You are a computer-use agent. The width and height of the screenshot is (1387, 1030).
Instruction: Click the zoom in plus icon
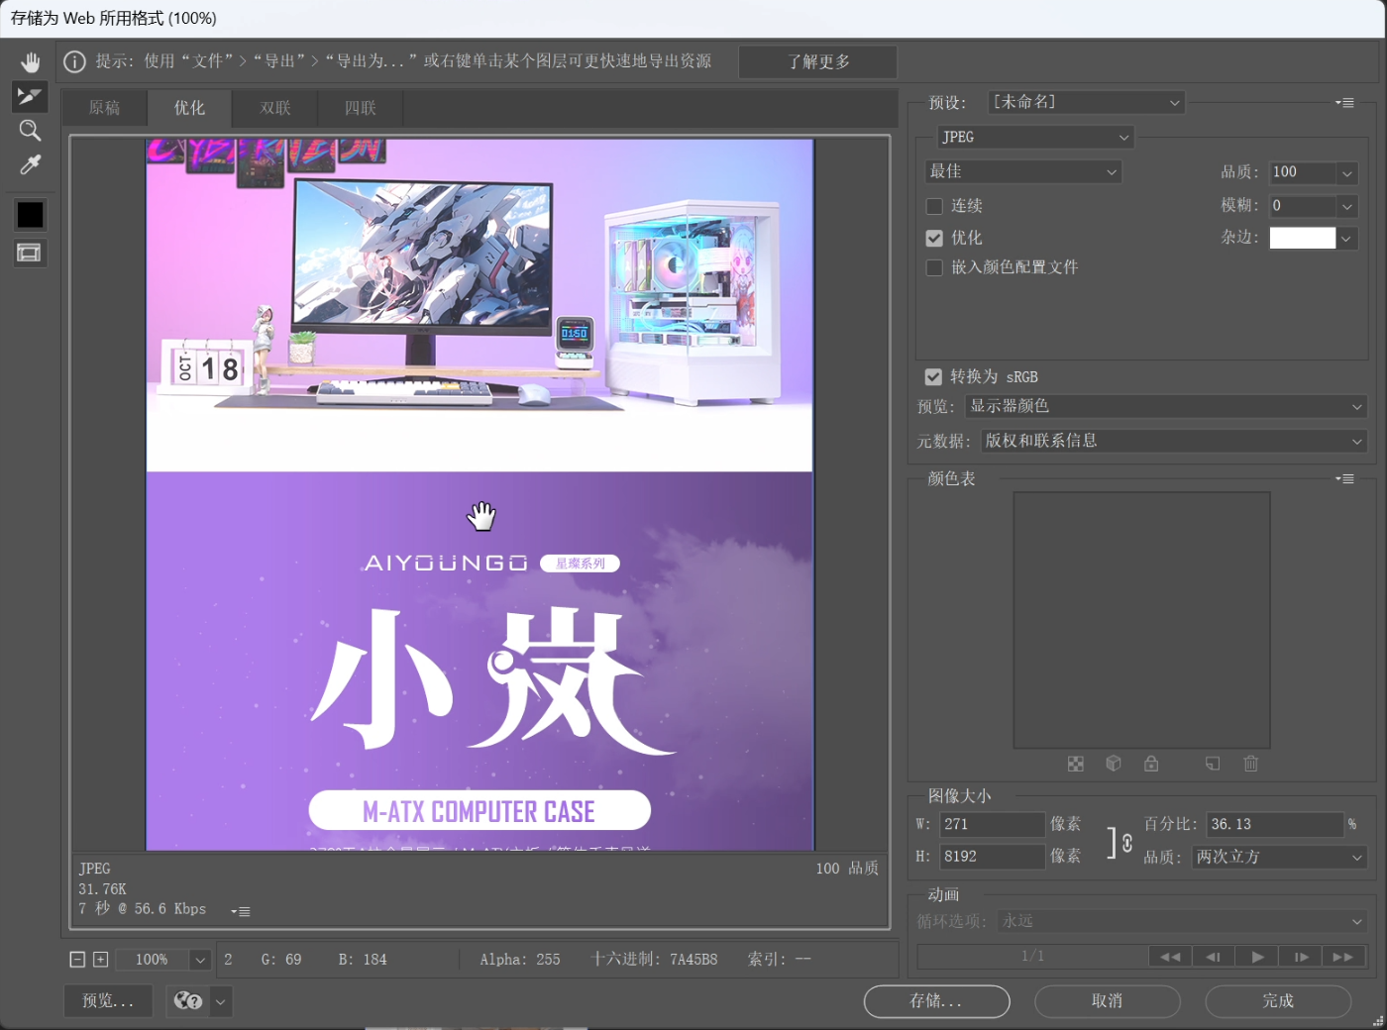[100, 960]
